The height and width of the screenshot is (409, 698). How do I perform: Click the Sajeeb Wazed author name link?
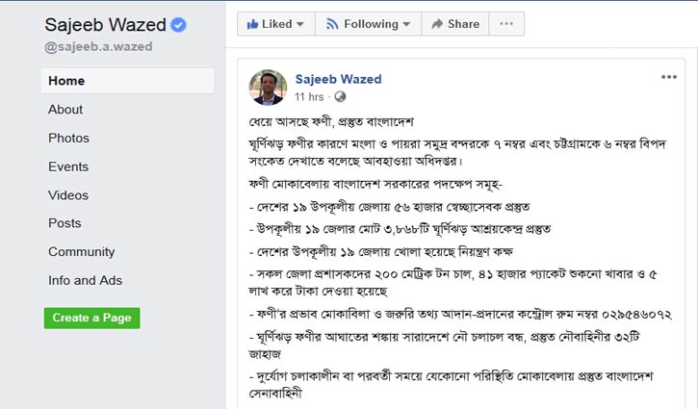pyautogui.click(x=339, y=79)
